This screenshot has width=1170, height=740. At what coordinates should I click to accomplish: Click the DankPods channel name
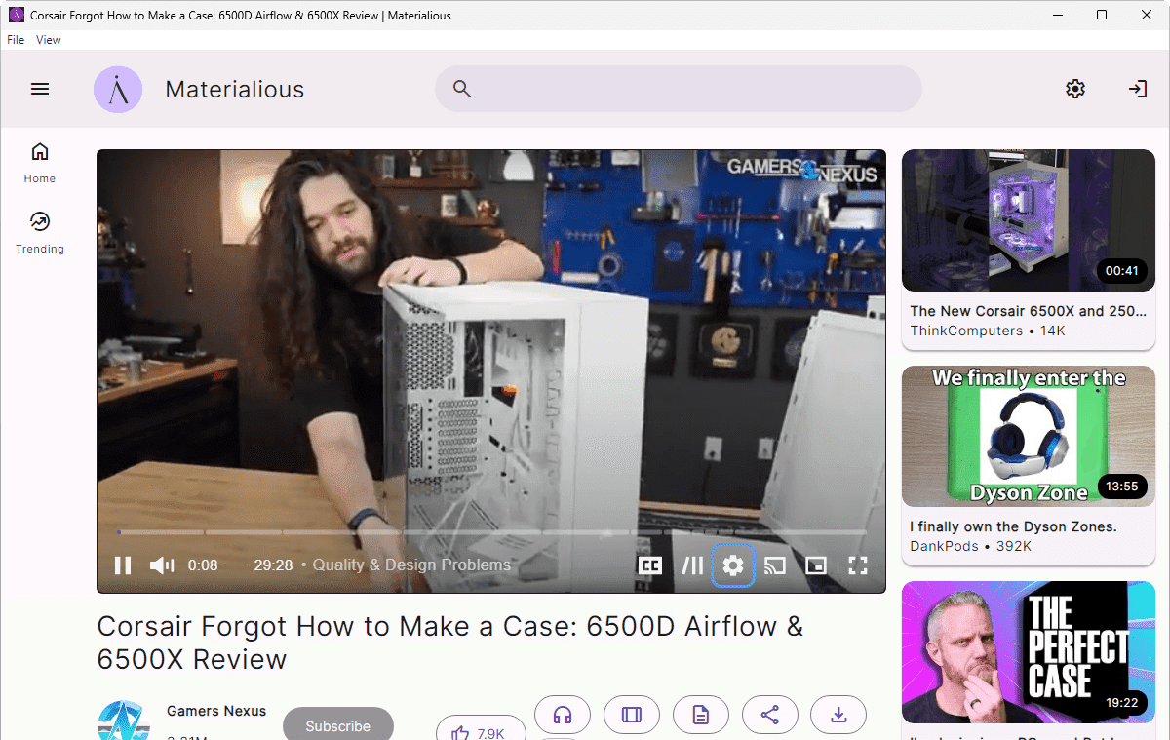pos(944,546)
